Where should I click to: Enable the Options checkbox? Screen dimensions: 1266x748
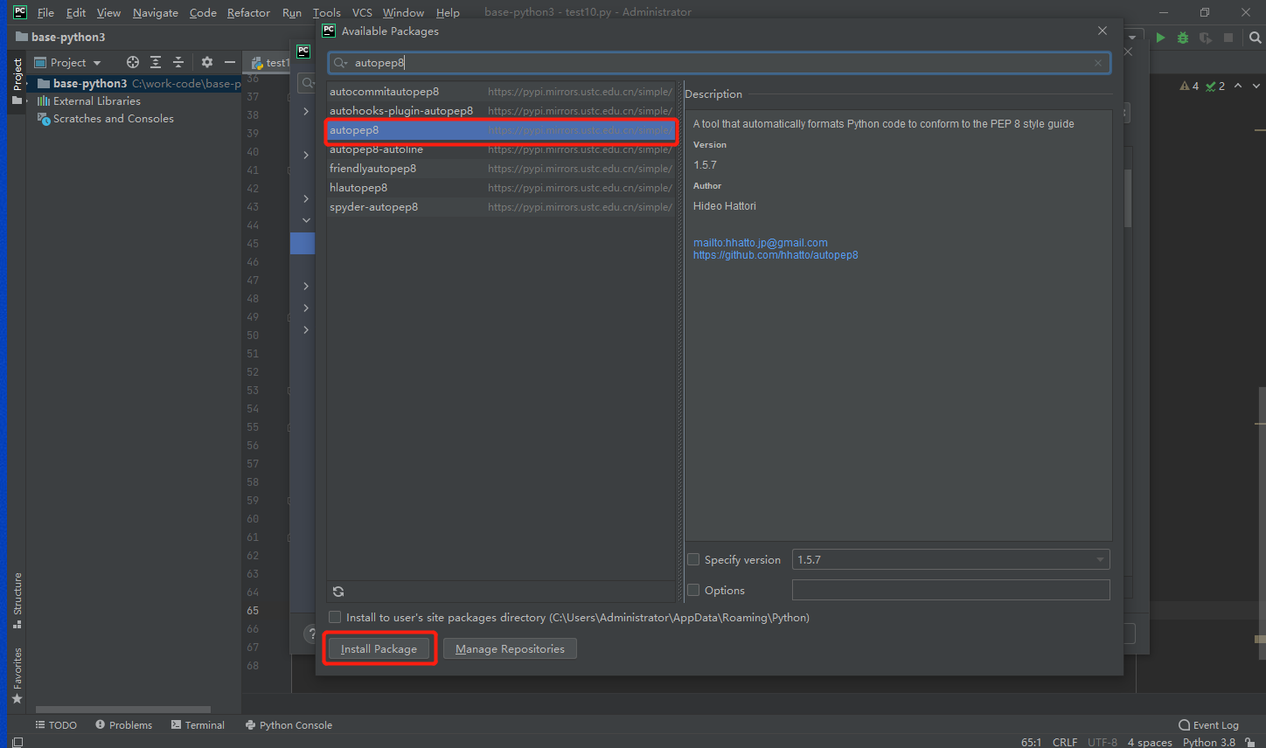coord(693,590)
